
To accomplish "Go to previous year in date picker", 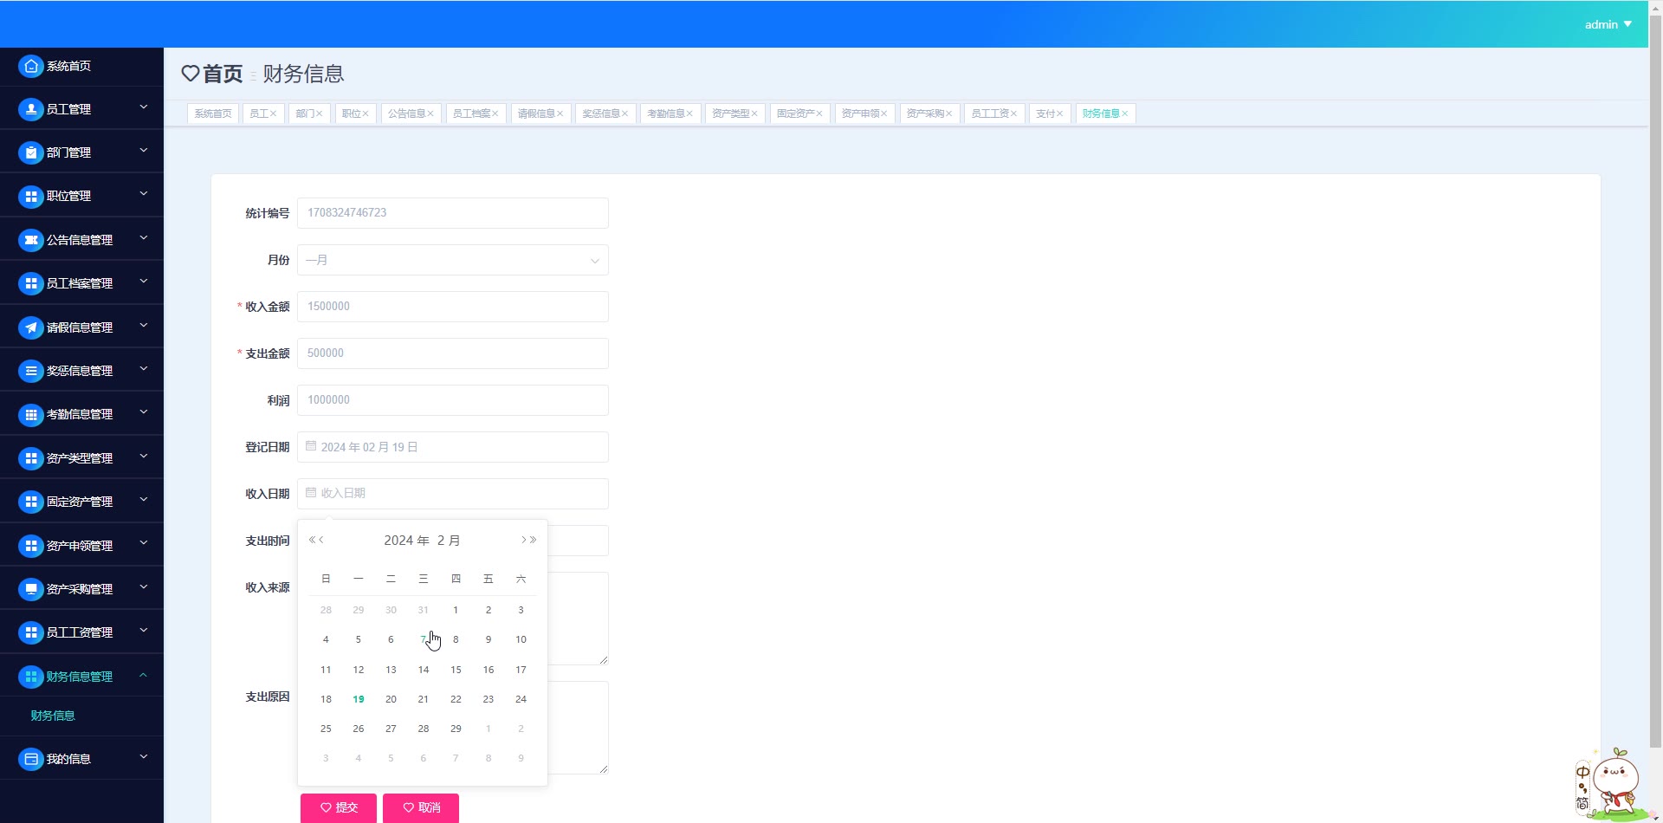I will pyautogui.click(x=312, y=540).
